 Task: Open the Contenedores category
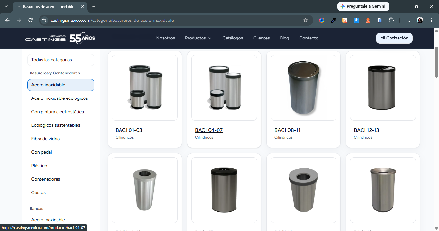[61, 179]
